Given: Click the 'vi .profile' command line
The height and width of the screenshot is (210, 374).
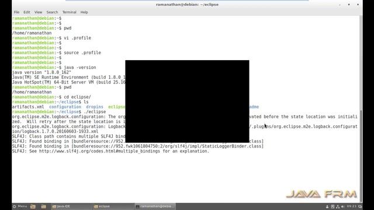Looking at the screenshot, I should coord(51,38).
